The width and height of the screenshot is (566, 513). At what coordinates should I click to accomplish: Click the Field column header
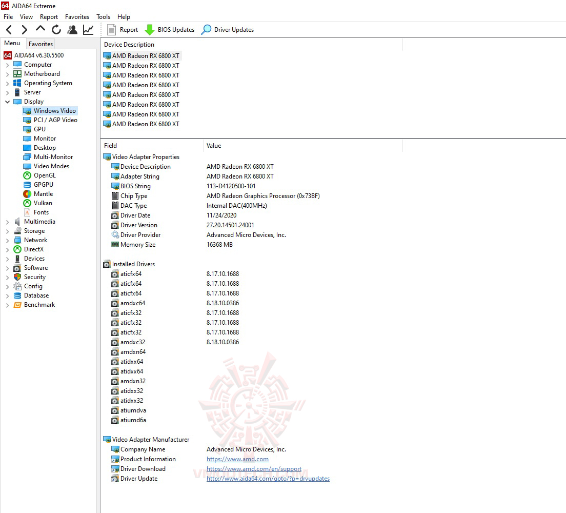[x=152, y=146]
